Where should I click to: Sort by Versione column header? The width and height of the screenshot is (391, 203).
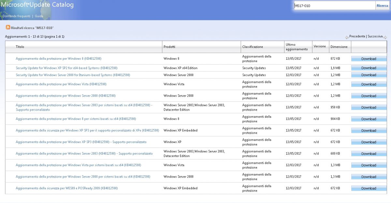coord(320,46)
